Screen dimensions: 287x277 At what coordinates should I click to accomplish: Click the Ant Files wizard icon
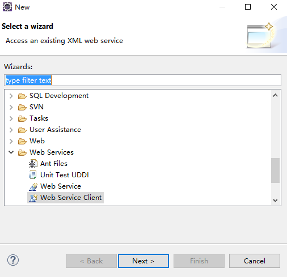(x=33, y=164)
